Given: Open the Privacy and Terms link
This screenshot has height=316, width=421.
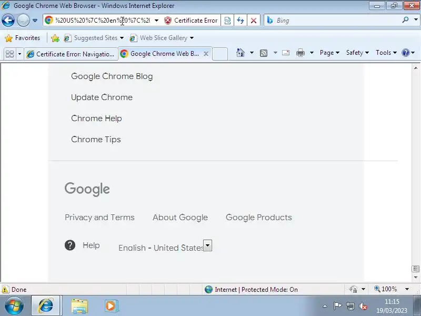Looking at the screenshot, I should 99,218.
